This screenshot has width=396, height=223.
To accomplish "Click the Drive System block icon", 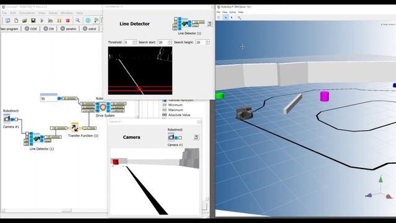I will (103, 107).
